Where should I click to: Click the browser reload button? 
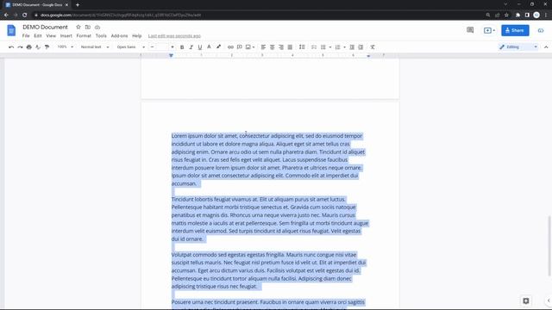(25, 15)
